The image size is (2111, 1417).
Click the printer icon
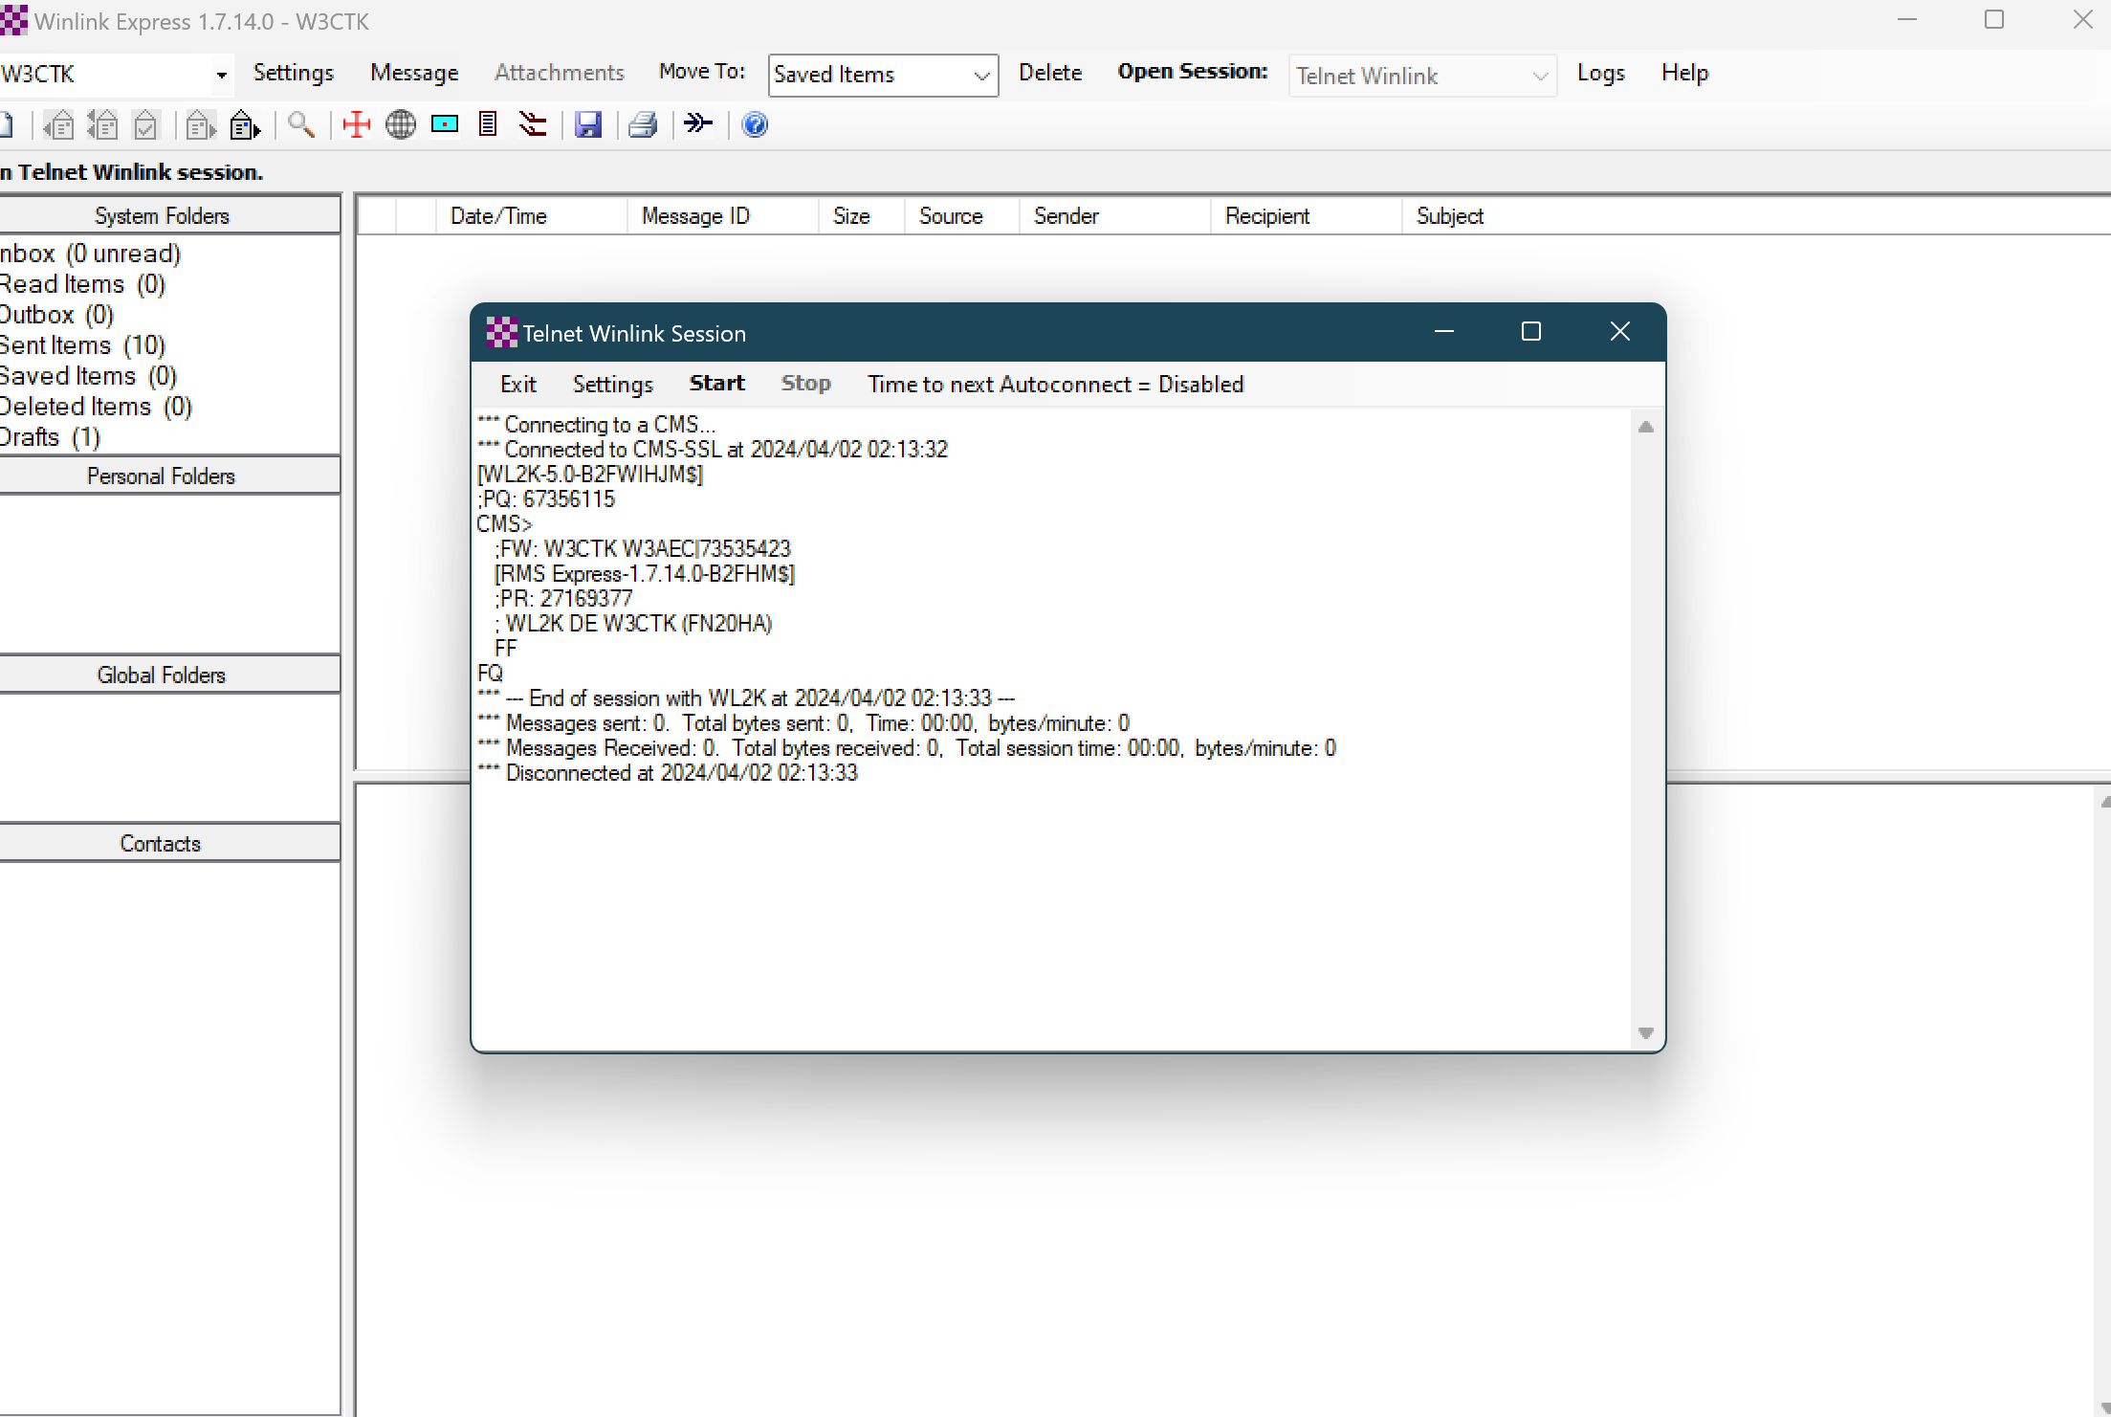[643, 124]
